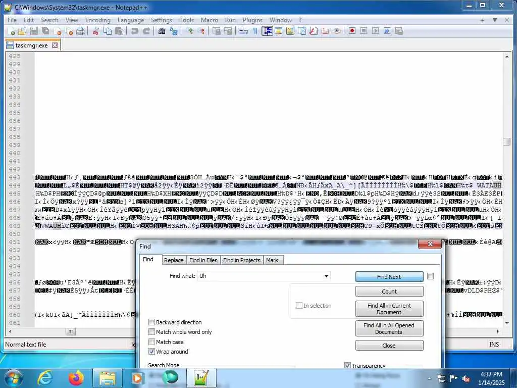Click the Count button
517x388 pixels.
(x=389, y=292)
